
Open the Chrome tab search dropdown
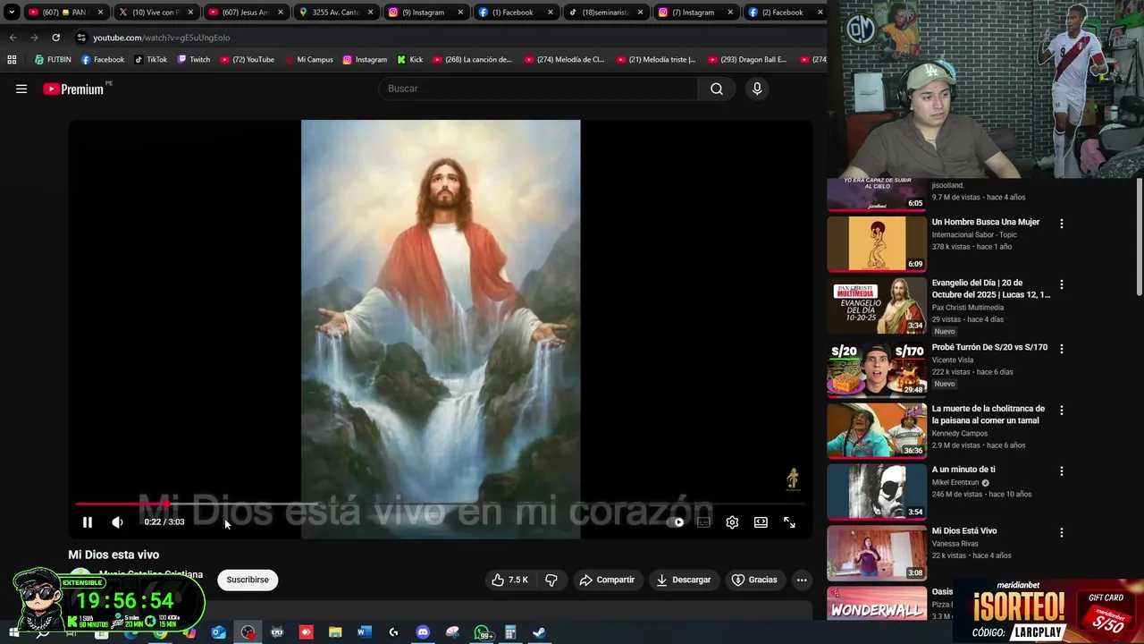[11, 13]
